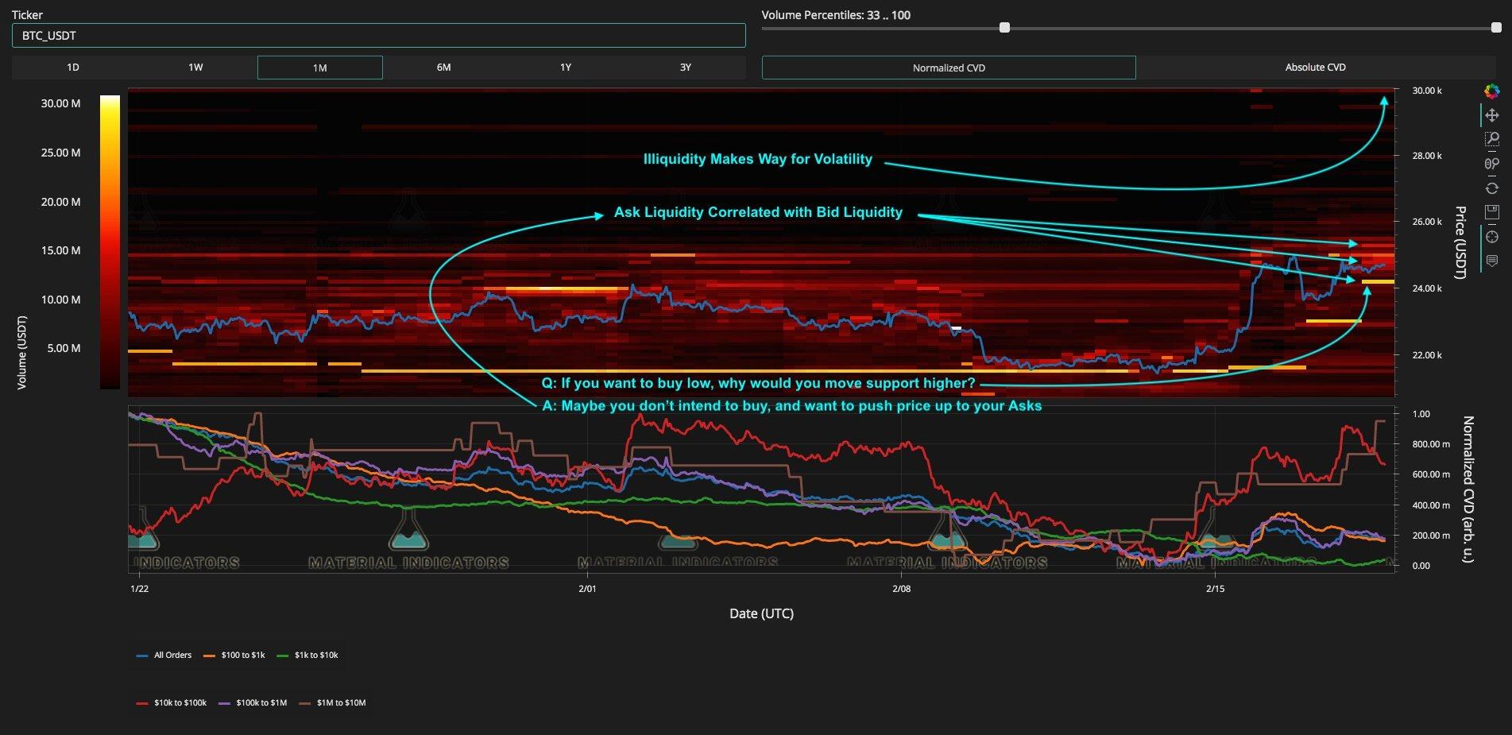
Task: Toggle the $10k to $100k legend entry
Action: (172, 703)
